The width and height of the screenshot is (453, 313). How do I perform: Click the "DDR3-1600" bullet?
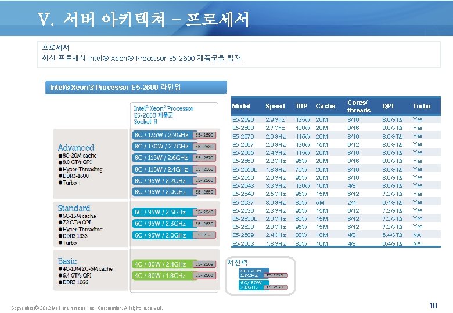(x=74, y=176)
